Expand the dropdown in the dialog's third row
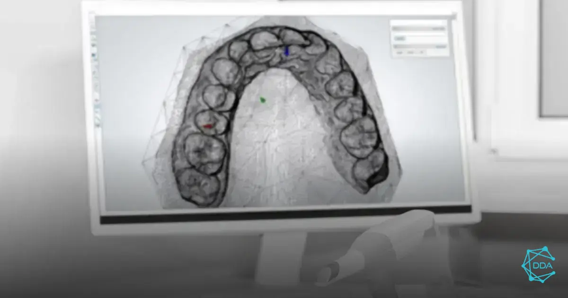568x298 pixels. click(400, 38)
